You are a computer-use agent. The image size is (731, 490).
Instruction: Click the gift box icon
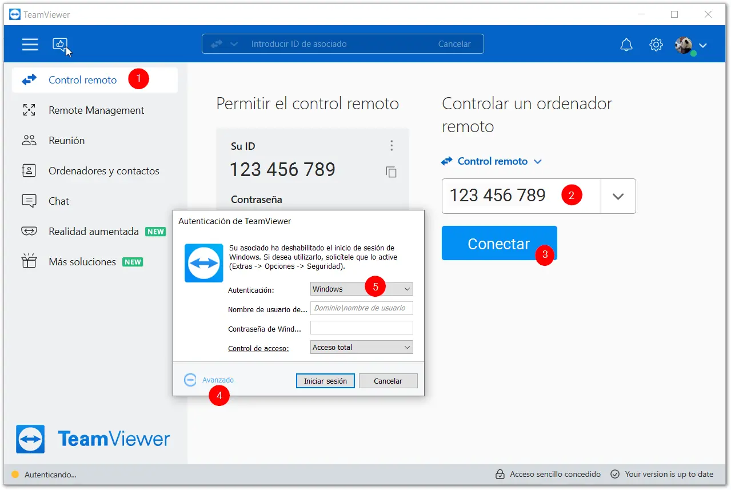(x=29, y=261)
